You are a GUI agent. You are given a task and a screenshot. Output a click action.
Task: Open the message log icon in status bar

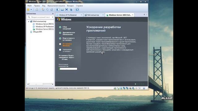point(144,88)
